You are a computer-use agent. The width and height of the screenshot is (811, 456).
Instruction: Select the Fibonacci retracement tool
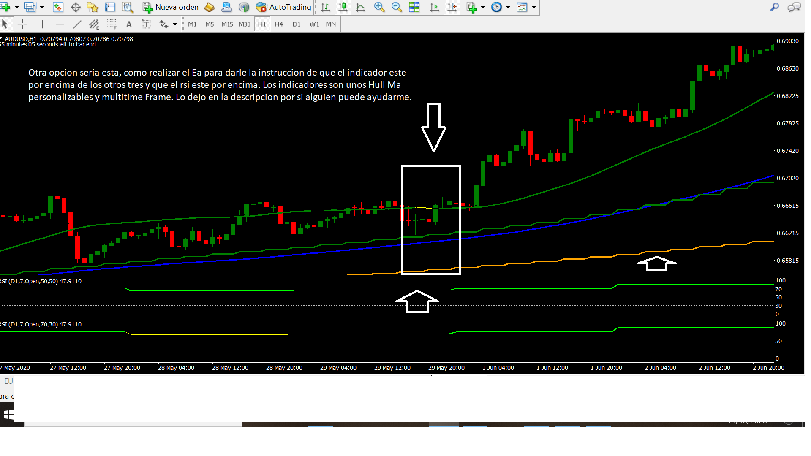(x=112, y=24)
